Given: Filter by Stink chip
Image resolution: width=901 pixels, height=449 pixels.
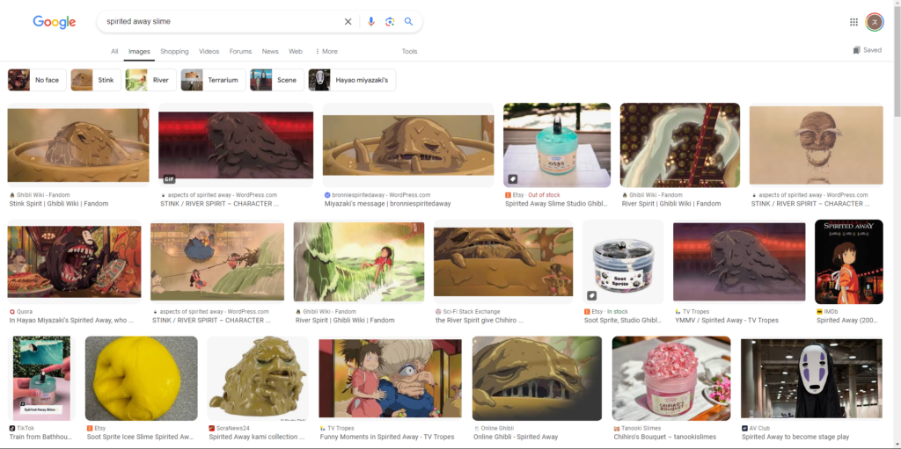Looking at the screenshot, I should pyautogui.click(x=96, y=80).
